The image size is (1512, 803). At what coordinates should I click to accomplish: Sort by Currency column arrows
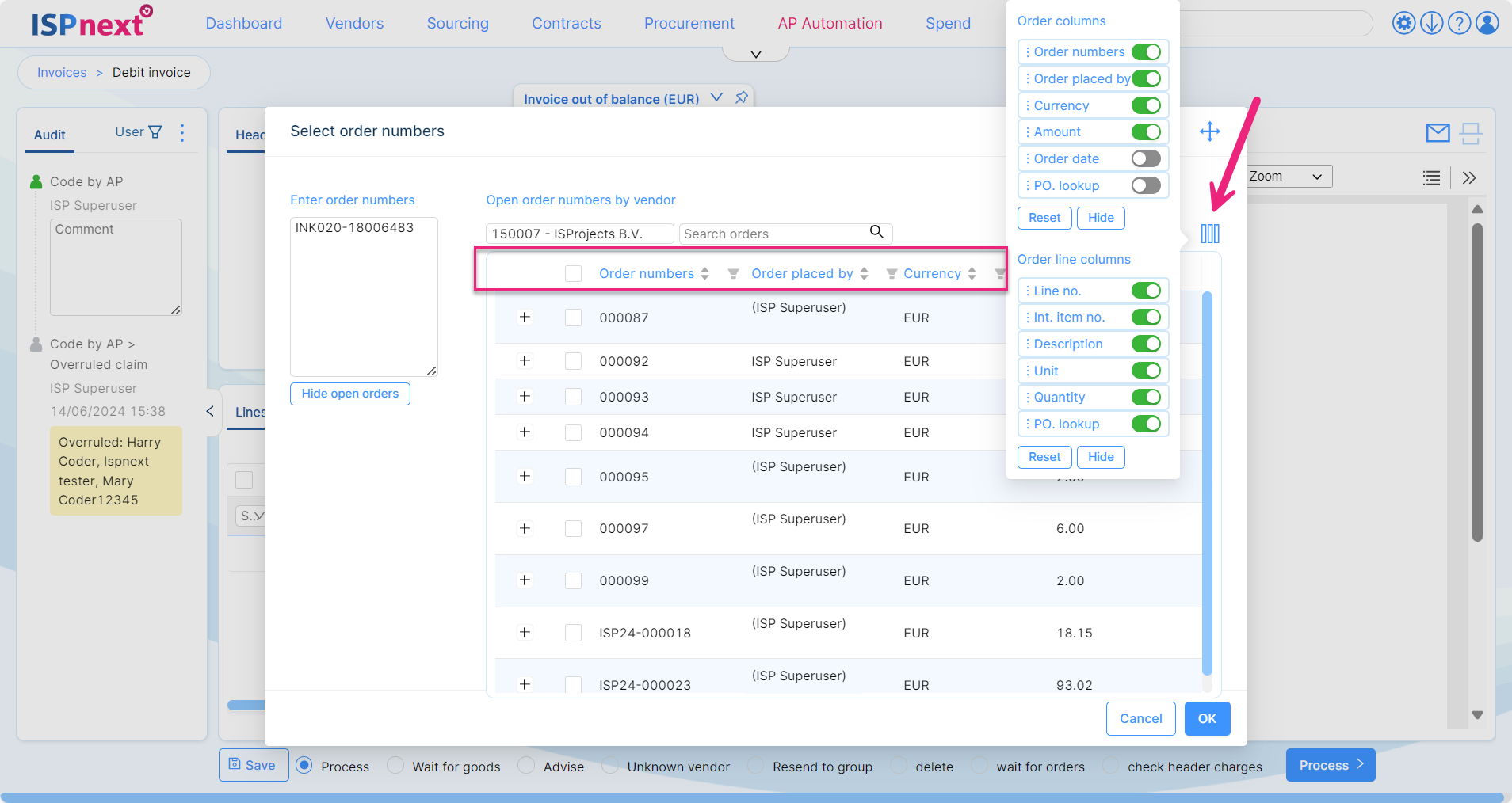(x=972, y=274)
